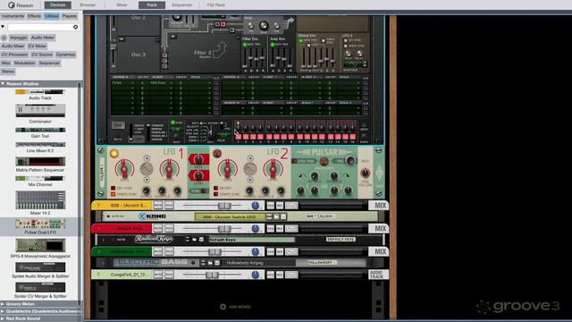
Task: Save the Electric Bass patch
Action: point(217,262)
